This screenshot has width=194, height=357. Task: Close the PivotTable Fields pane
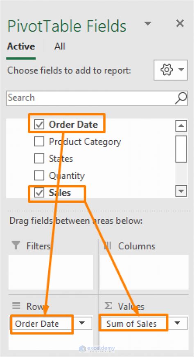point(180,23)
